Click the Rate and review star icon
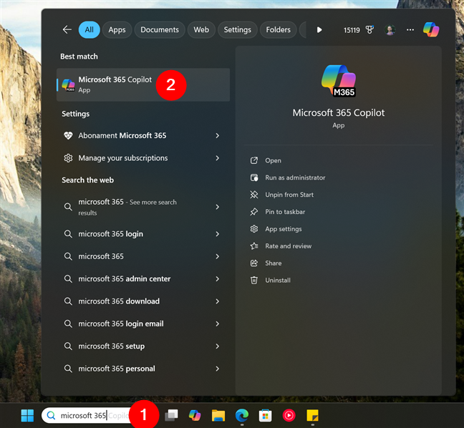The image size is (464, 428). [254, 246]
